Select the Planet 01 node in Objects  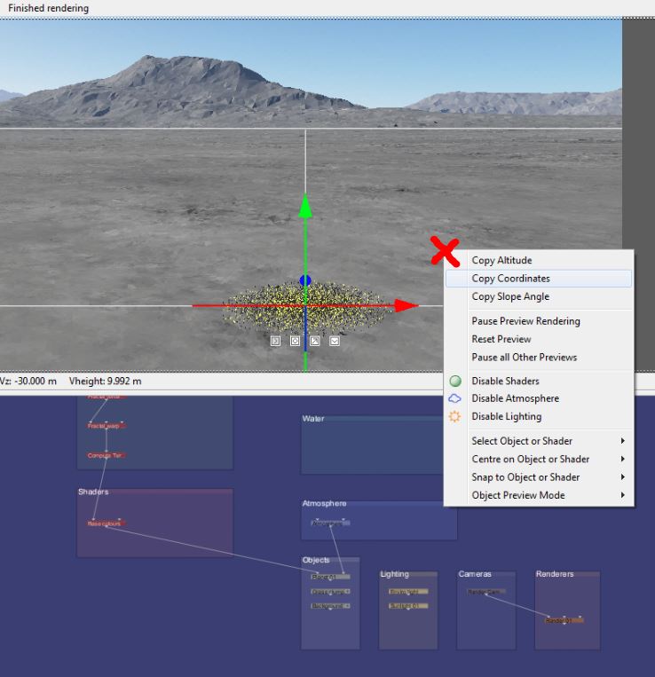click(x=330, y=577)
